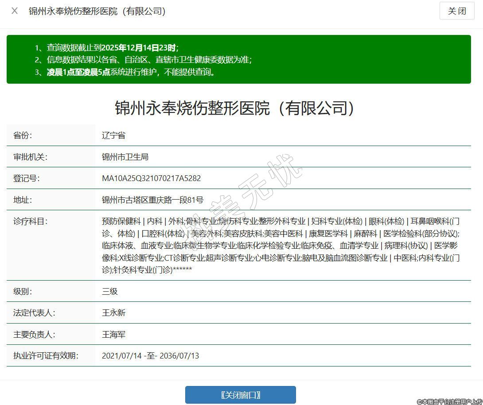This screenshot has width=483, height=405.
Task: Click the 执业许可证有效期 row label
Action: point(46,356)
